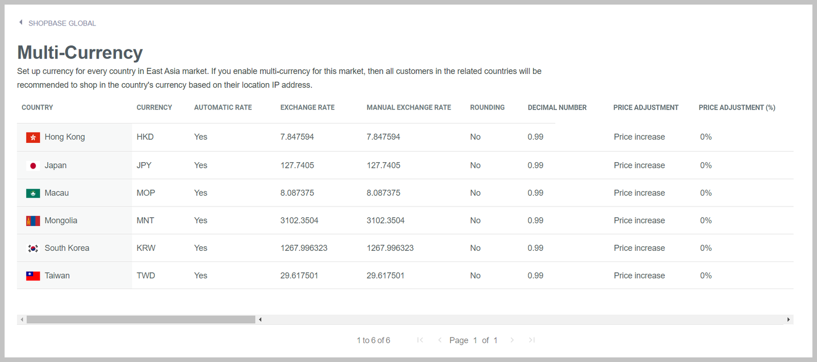Click the KRW currency cell
817x362 pixels.
coord(146,248)
